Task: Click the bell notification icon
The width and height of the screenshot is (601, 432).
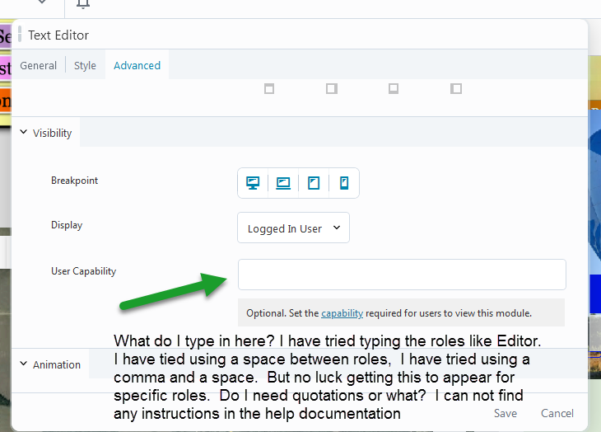Action: pos(82,3)
